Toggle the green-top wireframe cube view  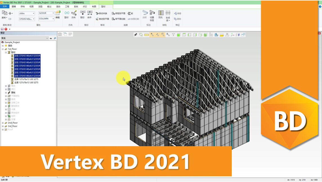[184, 35]
